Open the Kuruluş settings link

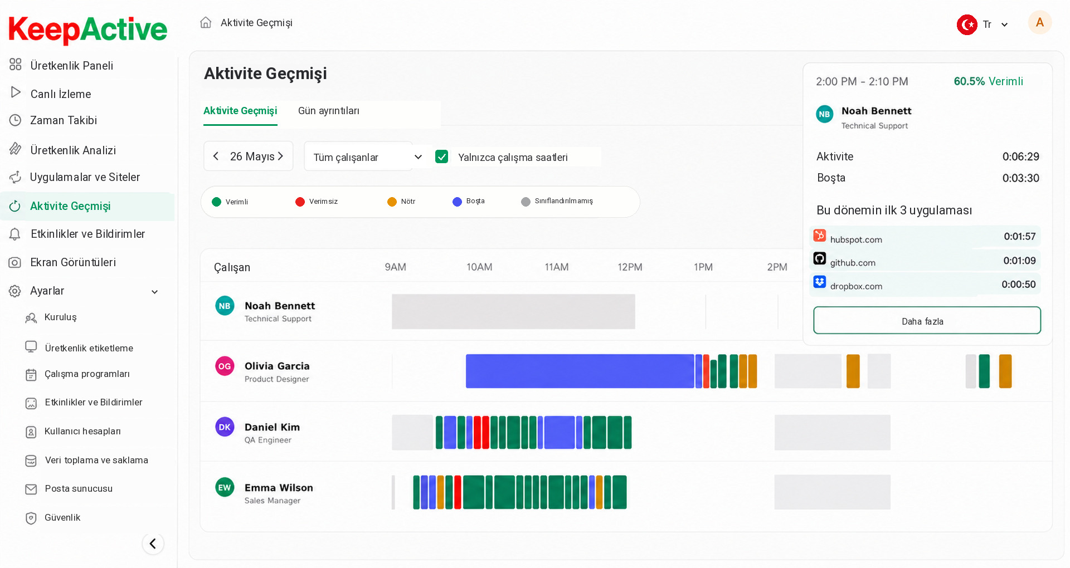(x=60, y=317)
